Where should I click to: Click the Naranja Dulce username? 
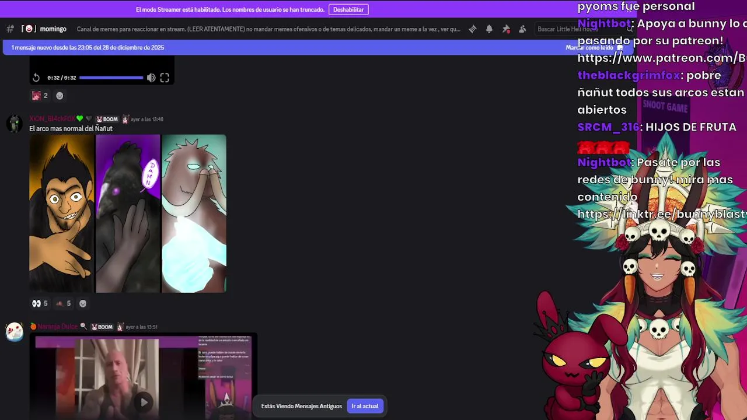[58, 327]
